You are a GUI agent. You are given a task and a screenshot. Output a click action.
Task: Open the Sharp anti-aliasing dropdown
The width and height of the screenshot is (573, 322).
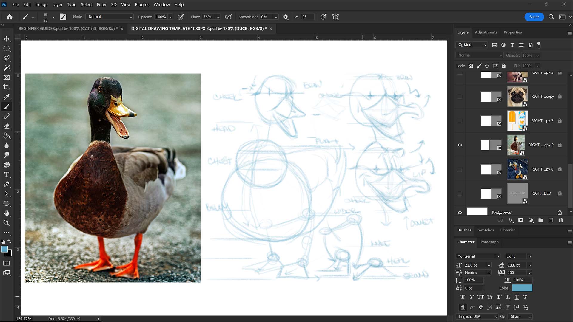520,317
